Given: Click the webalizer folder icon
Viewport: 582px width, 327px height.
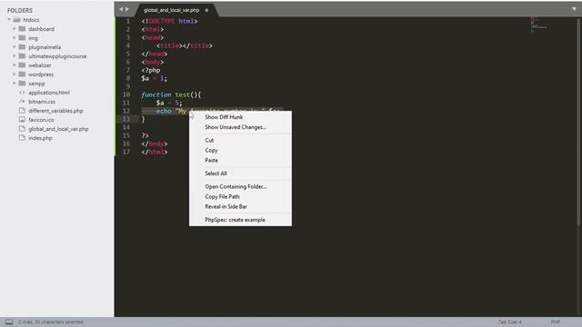Looking at the screenshot, I should click(22, 64).
